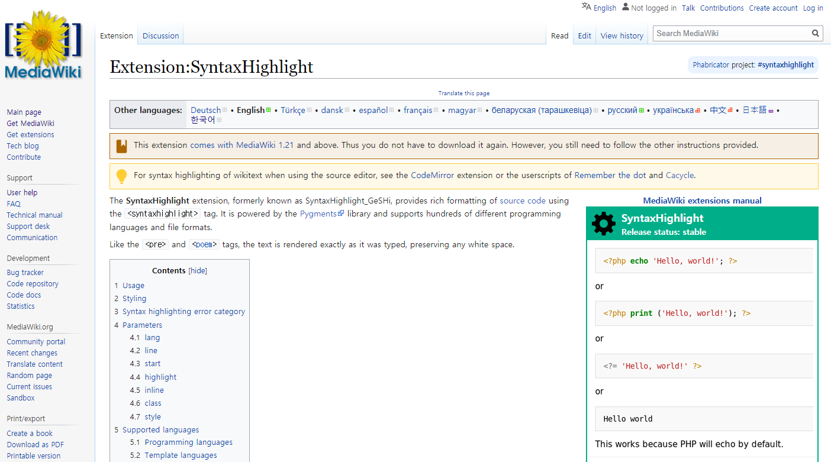The width and height of the screenshot is (831, 462).
Task: Open Printable version link
Action: (34, 456)
